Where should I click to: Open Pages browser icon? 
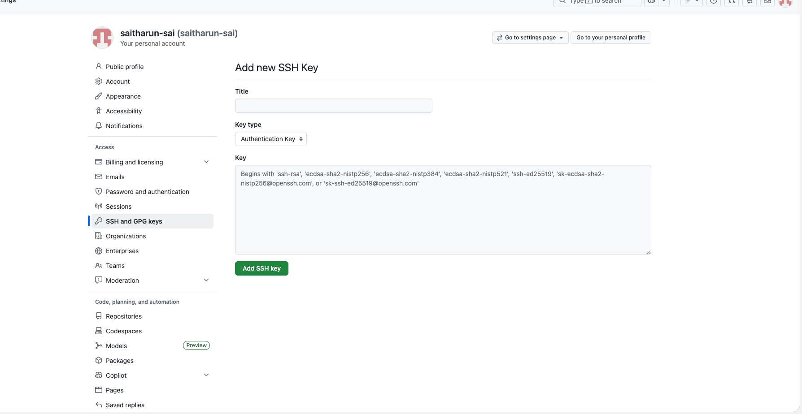[x=99, y=390]
